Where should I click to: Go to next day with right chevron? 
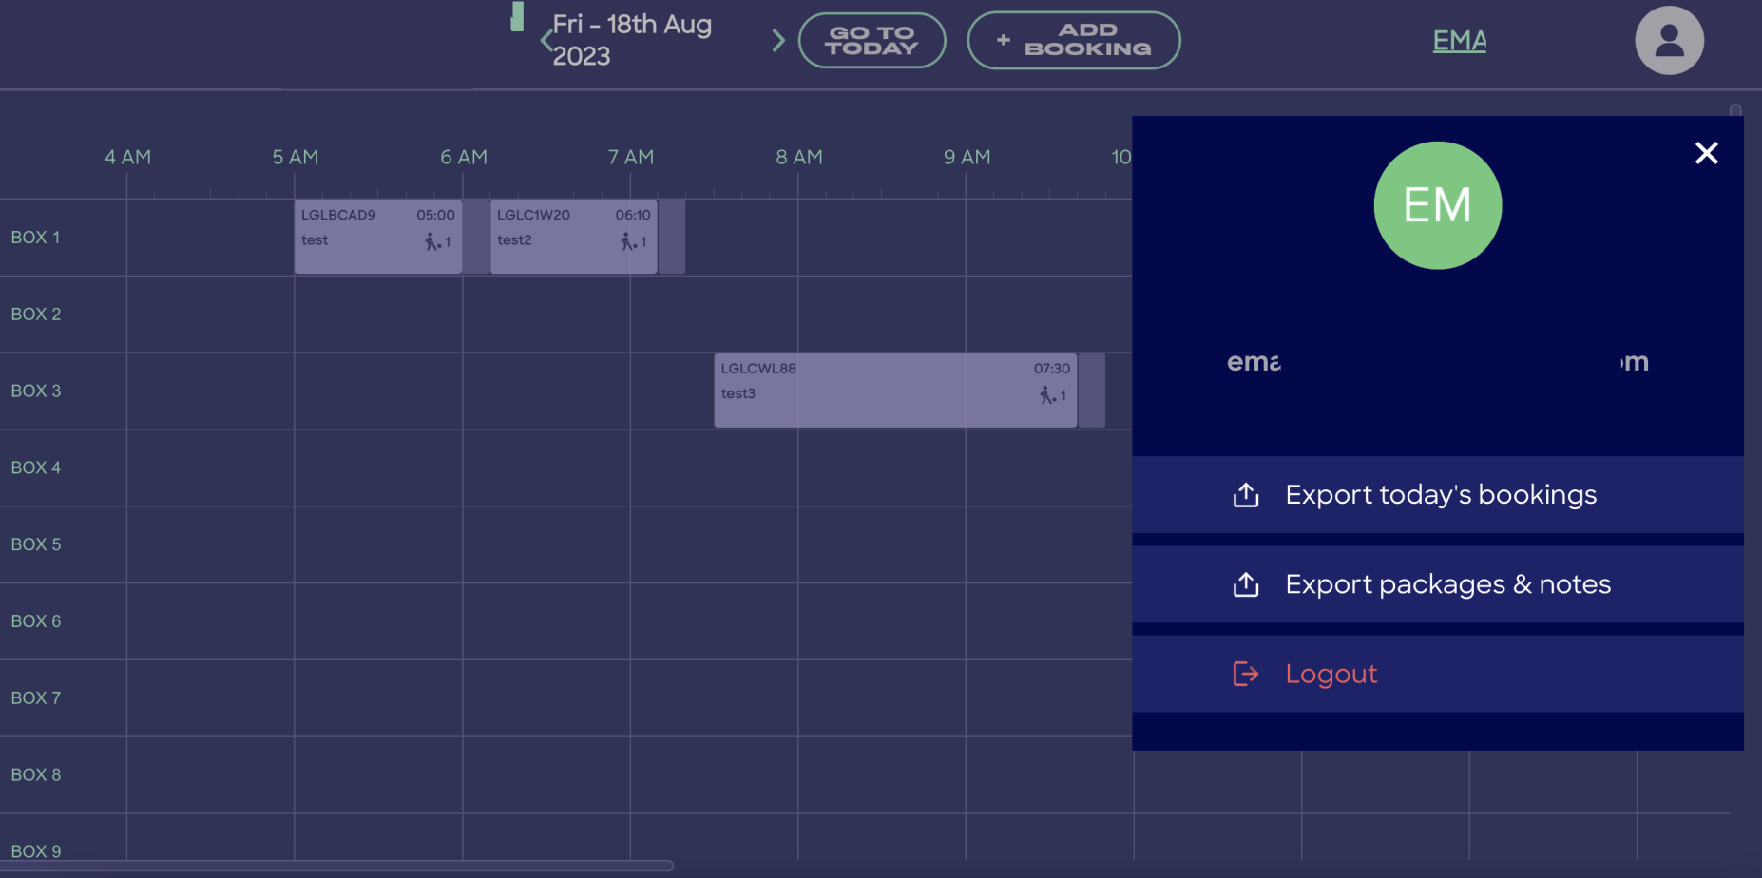click(778, 41)
